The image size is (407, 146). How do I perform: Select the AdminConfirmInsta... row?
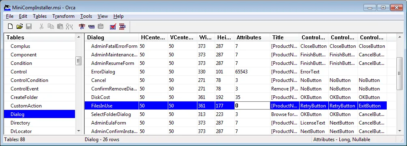tap(236, 131)
